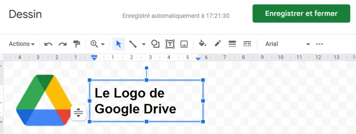The width and height of the screenshot is (356, 134).
Task: Click the top-middle handle of text box
Action: click(x=146, y=80)
